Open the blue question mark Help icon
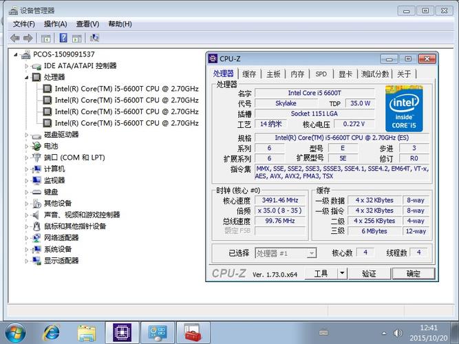 [x=63, y=38]
